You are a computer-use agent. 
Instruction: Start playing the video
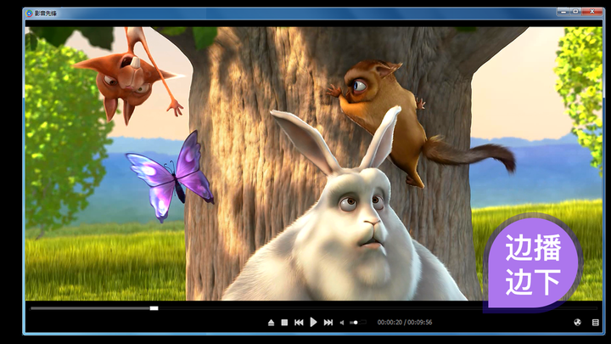click(x=313, y=322)
